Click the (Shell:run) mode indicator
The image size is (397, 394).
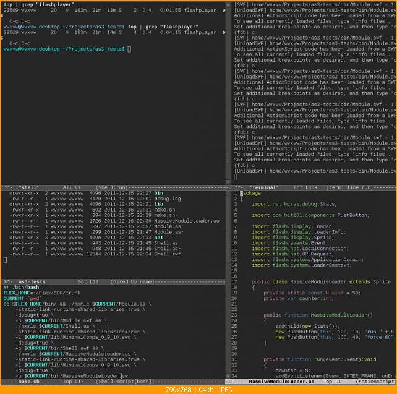pos(112,187)
